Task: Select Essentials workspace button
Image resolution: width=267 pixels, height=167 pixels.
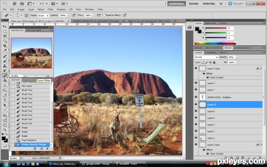Action: pos(176,4)
